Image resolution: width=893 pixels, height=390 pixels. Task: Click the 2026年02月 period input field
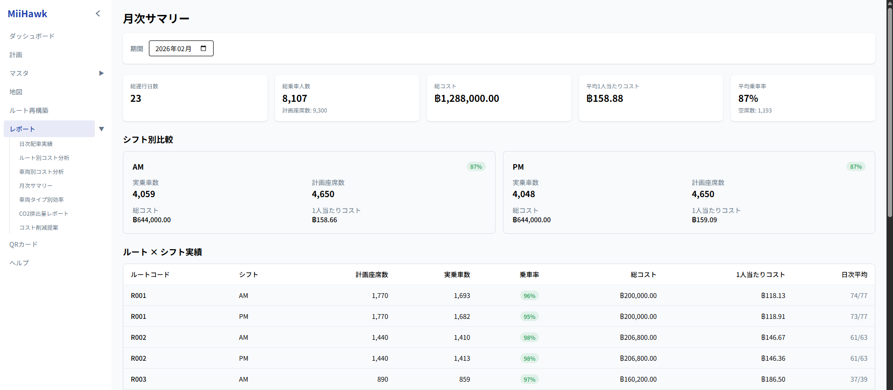pyautogui.click(x=181, y=48)
